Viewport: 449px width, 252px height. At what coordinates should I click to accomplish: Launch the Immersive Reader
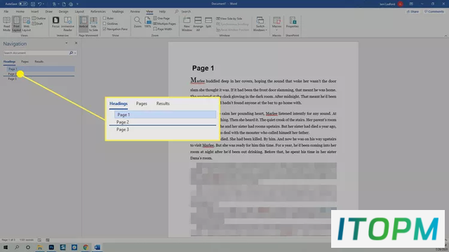pos(67,24)
